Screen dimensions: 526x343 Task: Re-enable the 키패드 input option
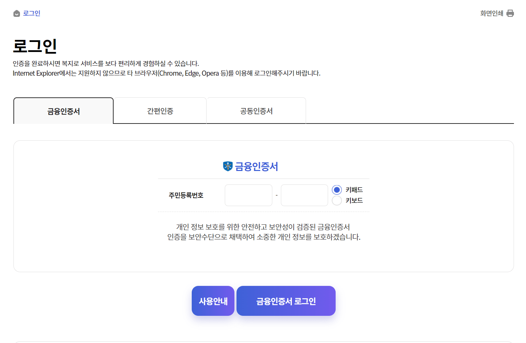[x=337, y=189]
